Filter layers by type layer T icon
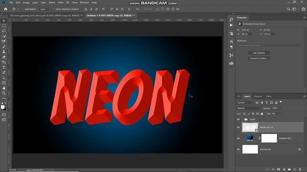Image resolution: width=307 pixels, height=172 pixels. pyautogui.click(x=267, y=103)
